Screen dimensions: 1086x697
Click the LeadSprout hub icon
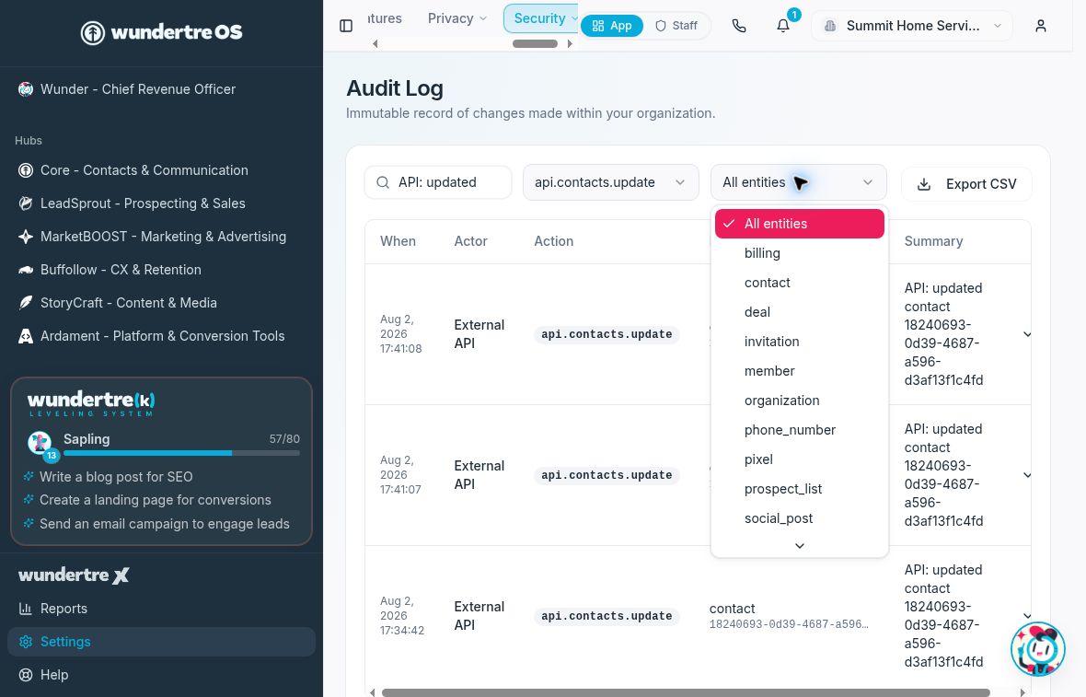(x=26, y=203)
